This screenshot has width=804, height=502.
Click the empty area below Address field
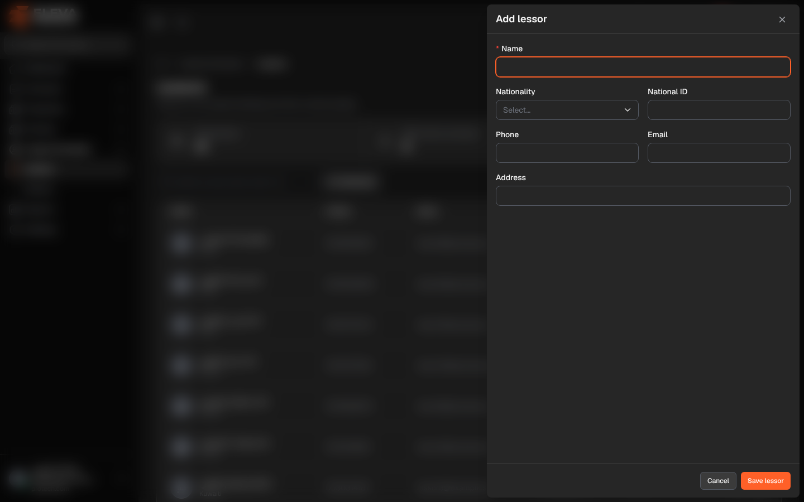643,335
